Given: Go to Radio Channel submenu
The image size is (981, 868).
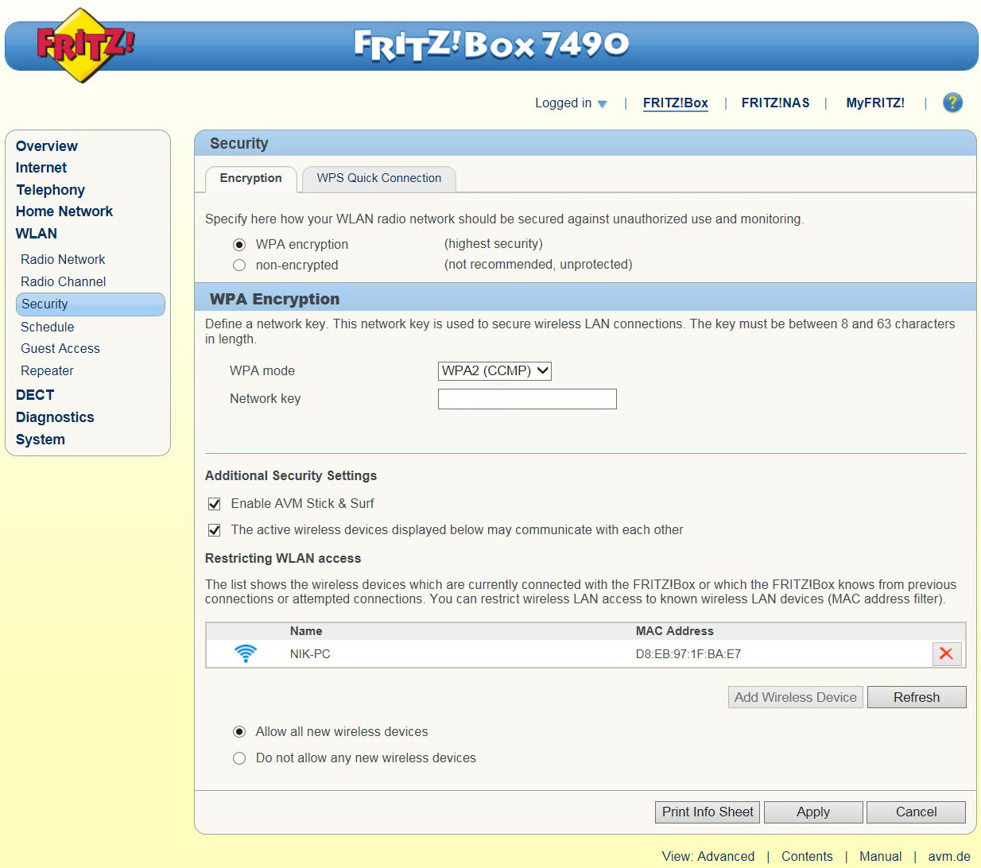Looking at the screenshot, I should [x=64, y=282].
